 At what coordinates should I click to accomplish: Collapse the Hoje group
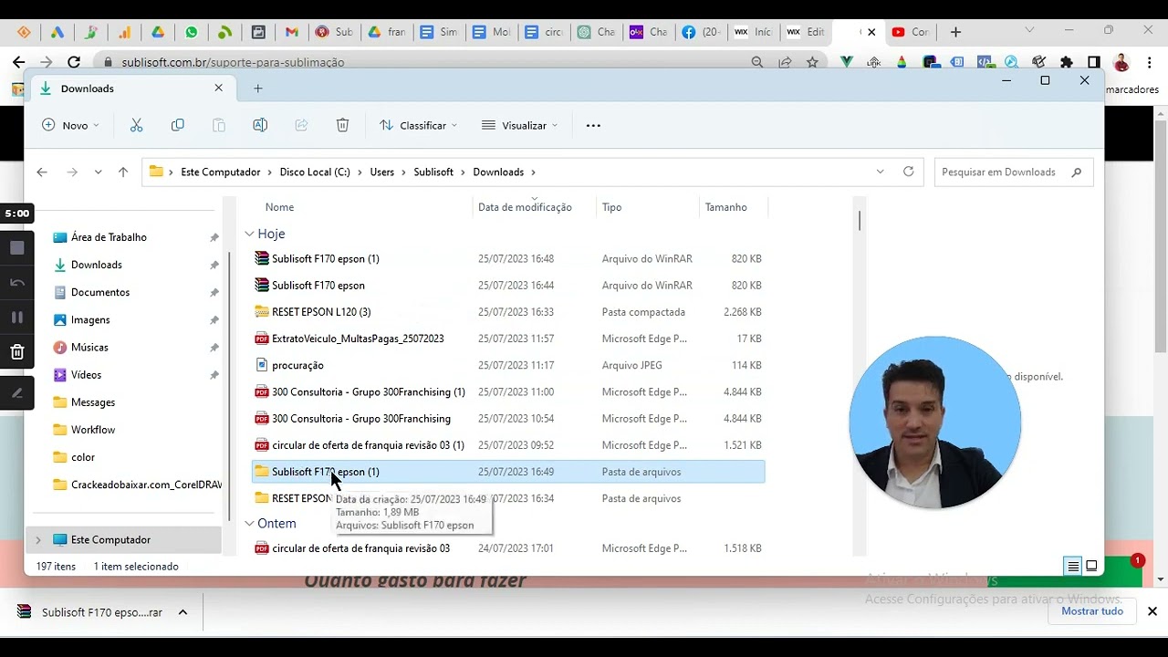[249, 234]
